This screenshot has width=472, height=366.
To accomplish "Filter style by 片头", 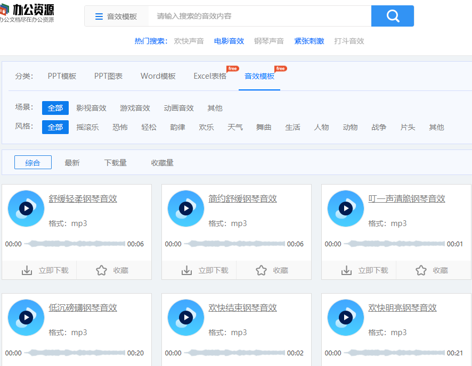I will pos(408,127).
